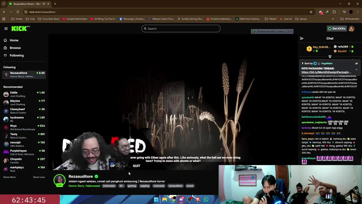Open Horror Story: Hallowseed category link
The height and width of the screenshot is (204, 362).
[x=84, y=186]
